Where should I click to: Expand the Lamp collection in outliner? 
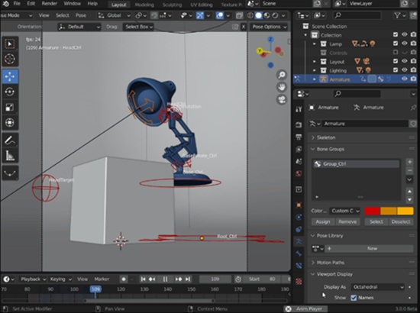pos(315,44)
